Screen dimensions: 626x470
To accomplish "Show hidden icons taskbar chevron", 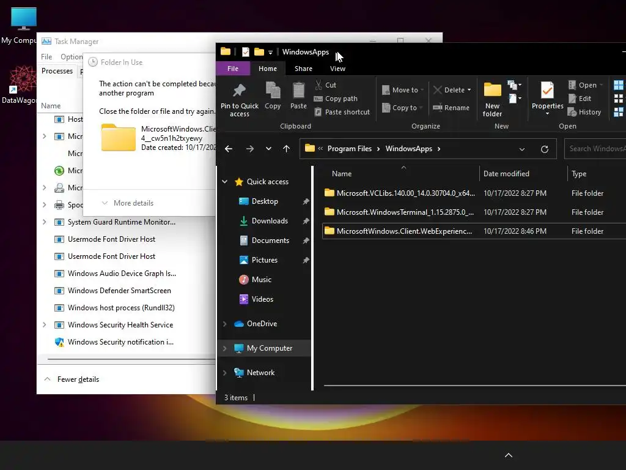I will [x=509, y=455].
